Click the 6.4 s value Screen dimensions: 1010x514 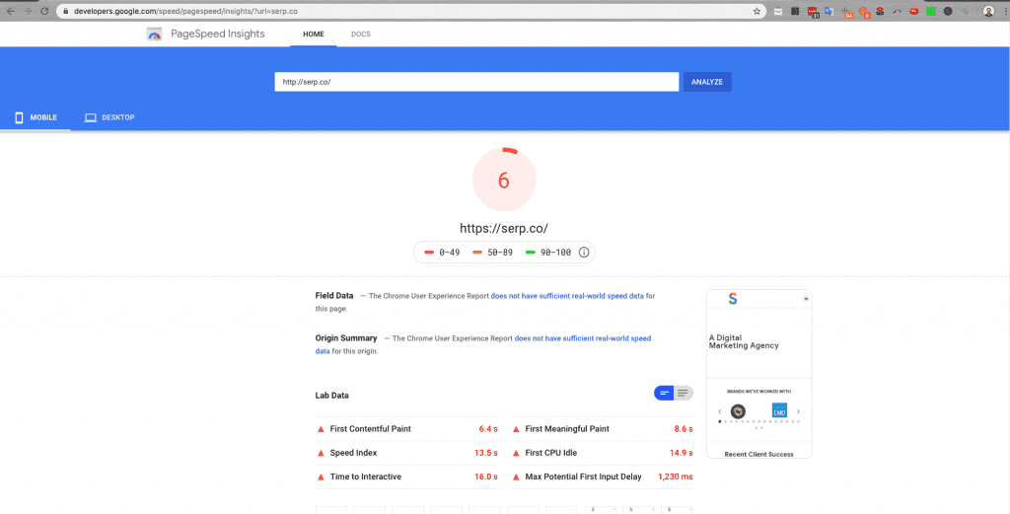tap(488, 429)
